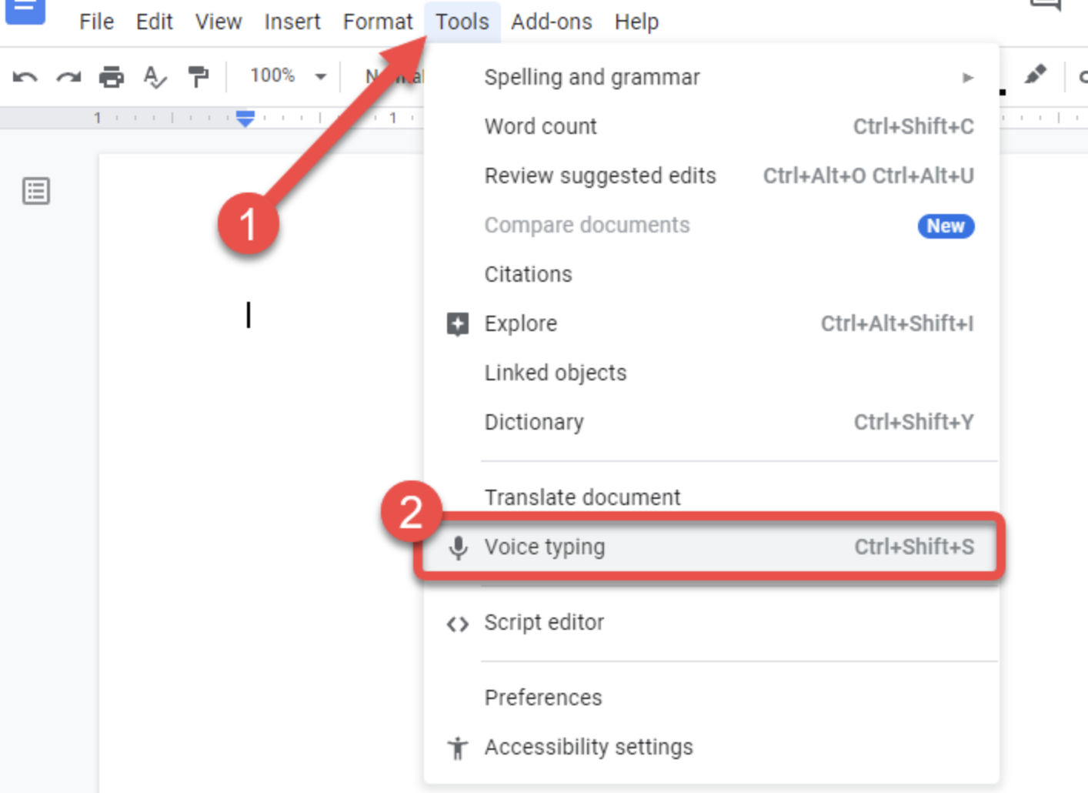
Task: Click the Explore star icon
Action: pyautogui.click(x=458, y=324)
